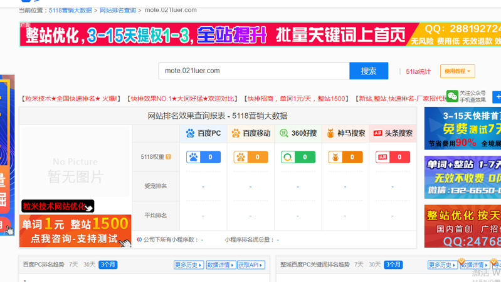Click 头条搜索 column header
The height and width of the screenshot is (282, 501).
393,133
